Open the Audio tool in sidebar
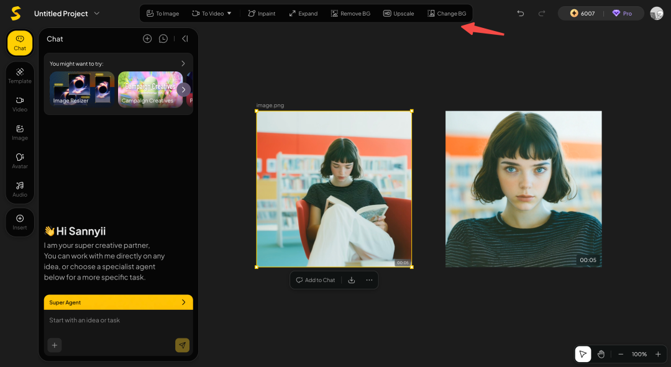 [x=20, y=189]
